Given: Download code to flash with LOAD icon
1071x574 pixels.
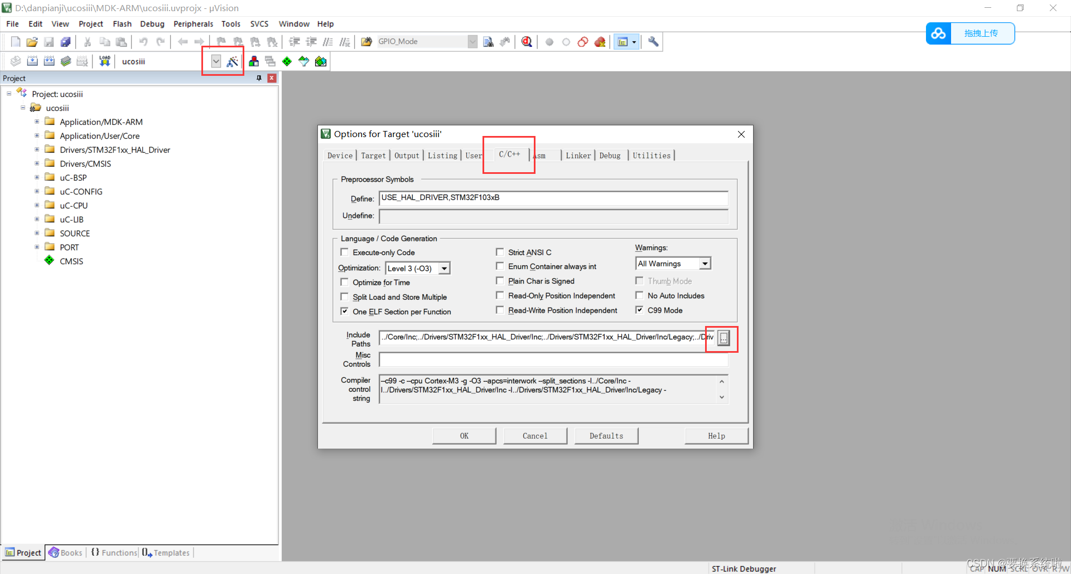Looking at the screenshot, I should pos(104,61).
